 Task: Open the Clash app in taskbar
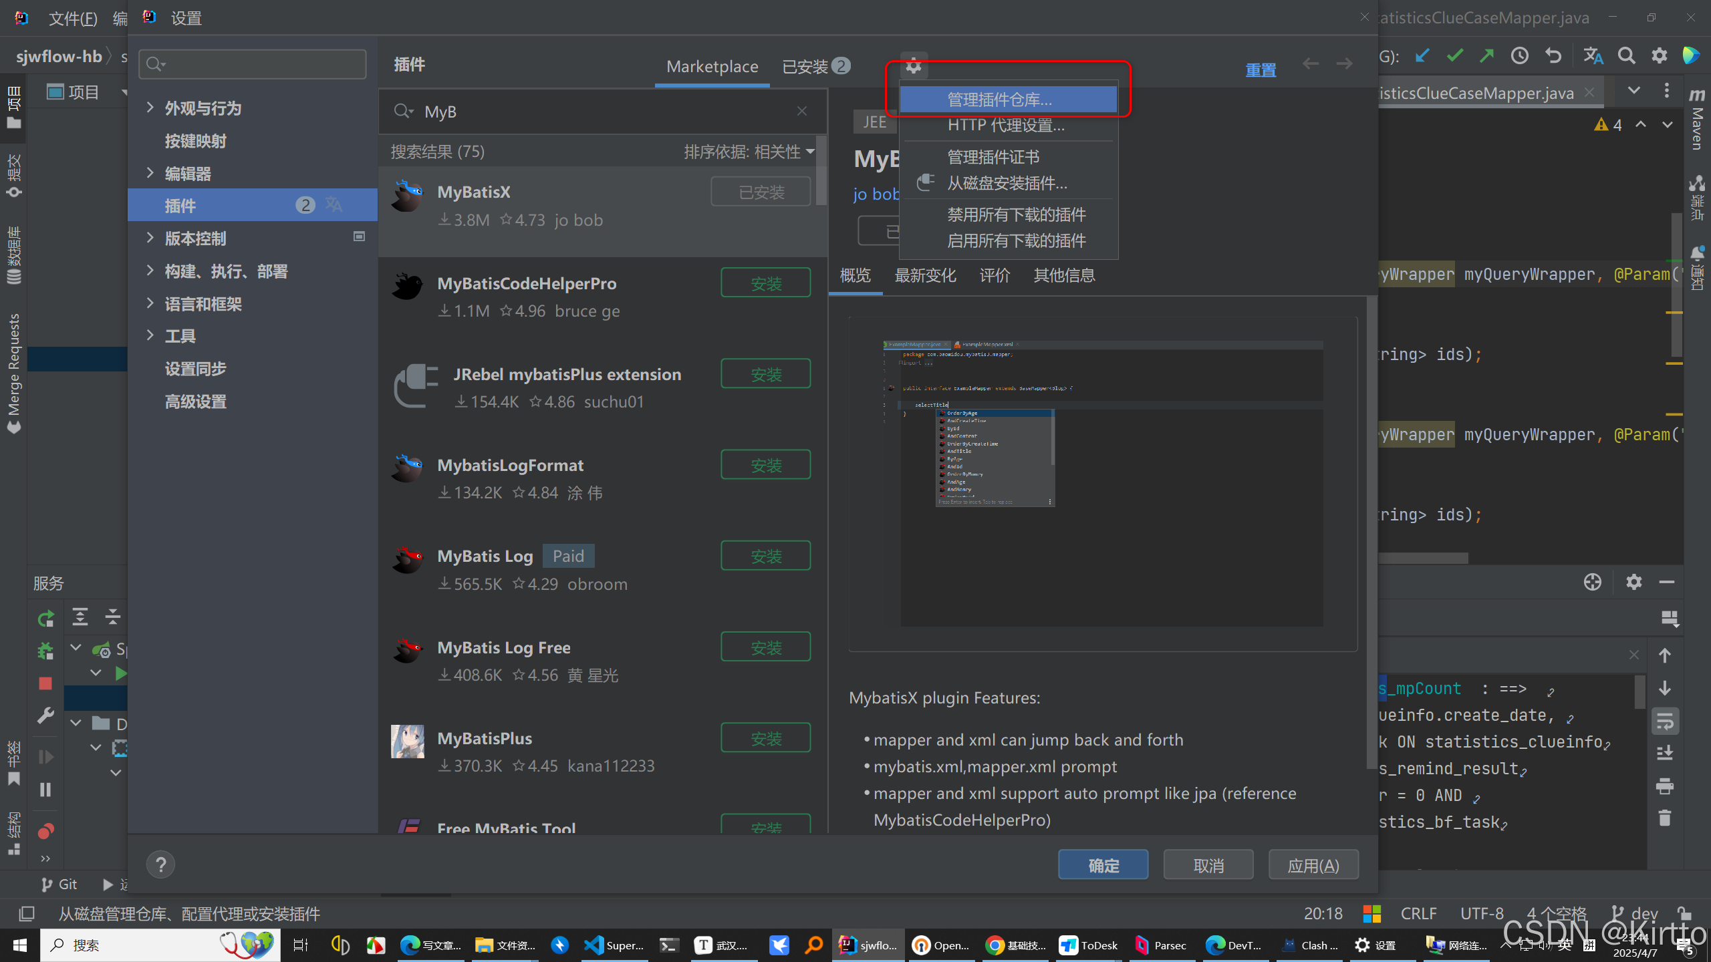point(1311,945)
